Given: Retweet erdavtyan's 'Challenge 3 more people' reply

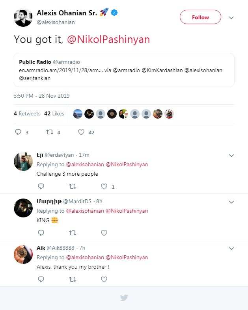Looking at the screenshot, I should (73, 186).
